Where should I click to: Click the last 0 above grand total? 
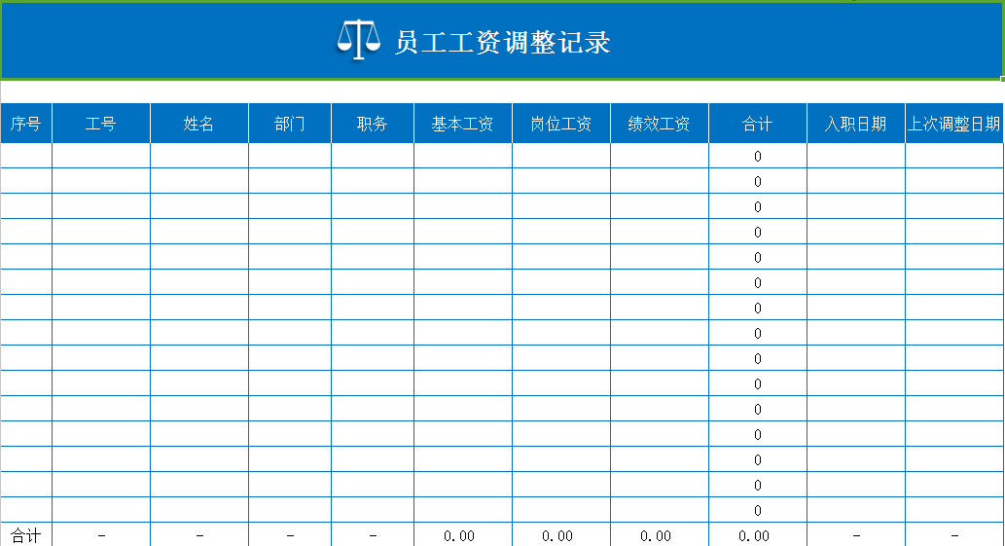click(758, 511)
